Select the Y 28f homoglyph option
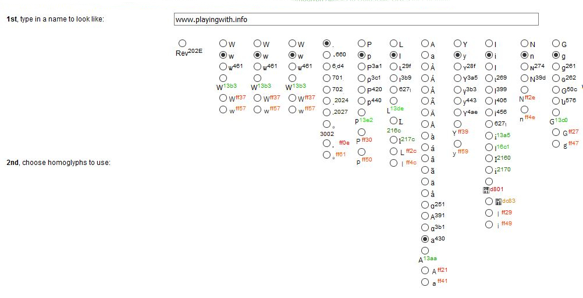Viewport: 583px width, 298px height. pos(457,66)
